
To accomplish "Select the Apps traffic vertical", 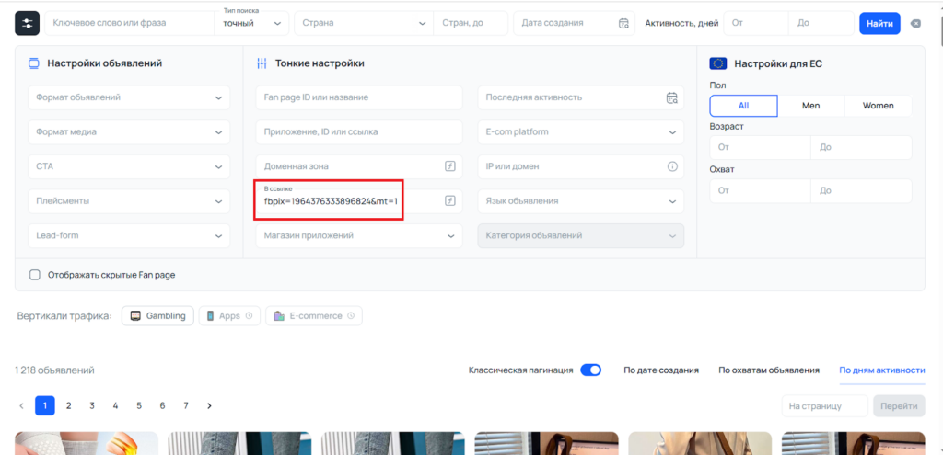I will [230, 315].
